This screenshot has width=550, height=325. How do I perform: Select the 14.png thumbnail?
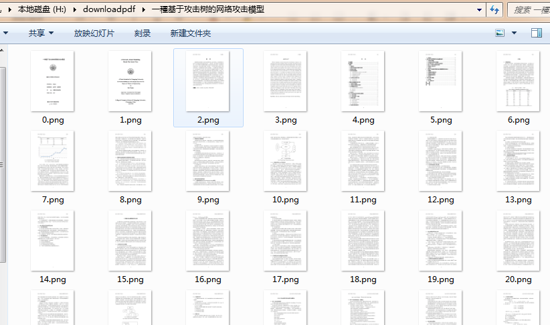pyautogui.click(x=52, y=241)
